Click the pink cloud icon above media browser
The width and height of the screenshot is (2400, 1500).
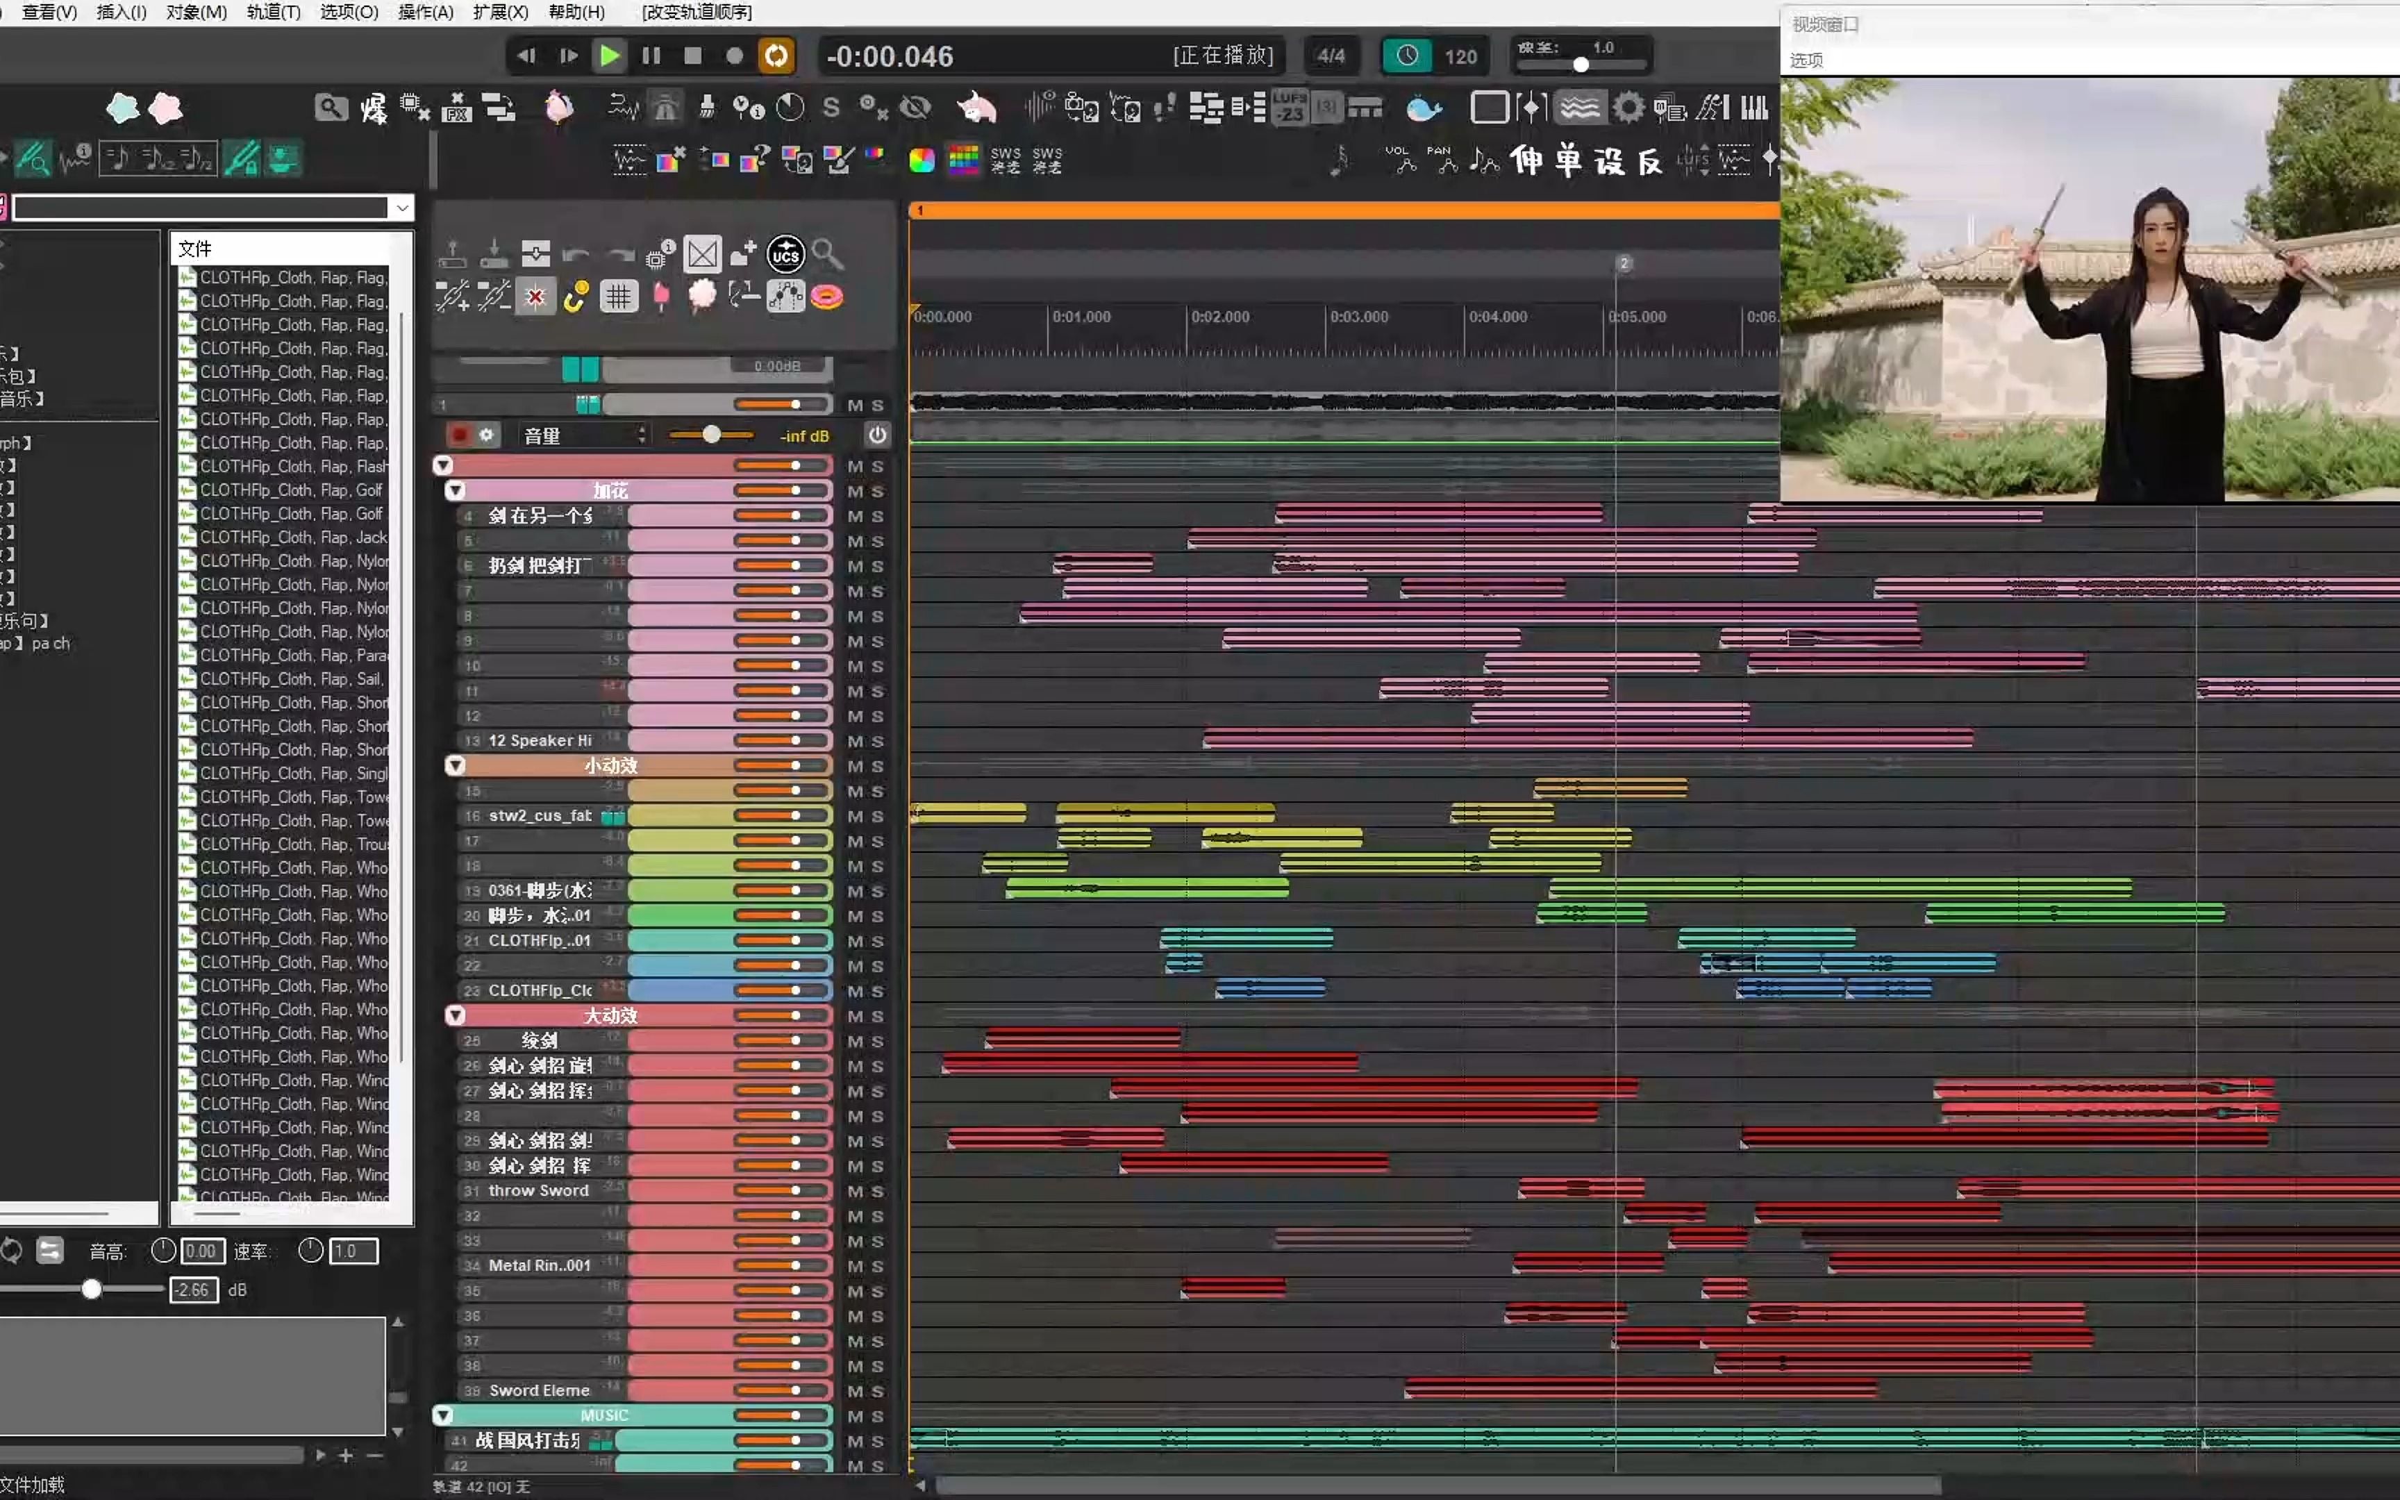click(x=165, y=107)
